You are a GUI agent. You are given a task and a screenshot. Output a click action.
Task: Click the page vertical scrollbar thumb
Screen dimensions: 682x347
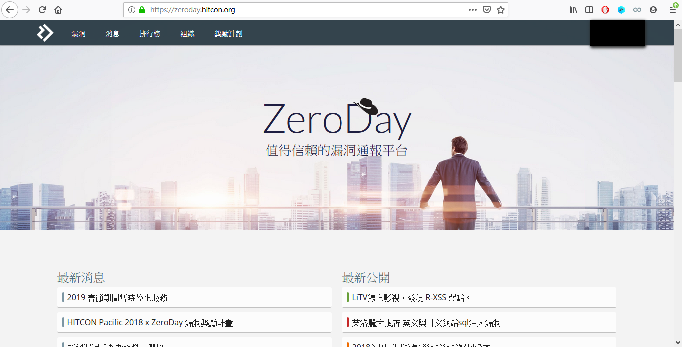(678, 55)
